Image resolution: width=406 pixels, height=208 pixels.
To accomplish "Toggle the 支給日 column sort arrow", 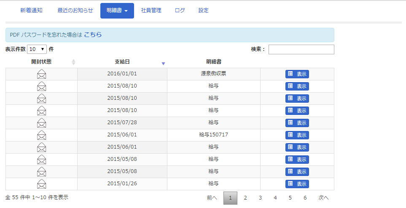I will 163,63.
